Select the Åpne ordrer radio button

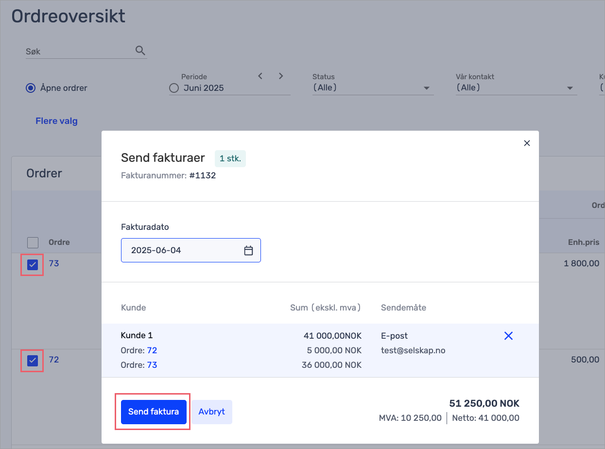(x=31, y=88)
